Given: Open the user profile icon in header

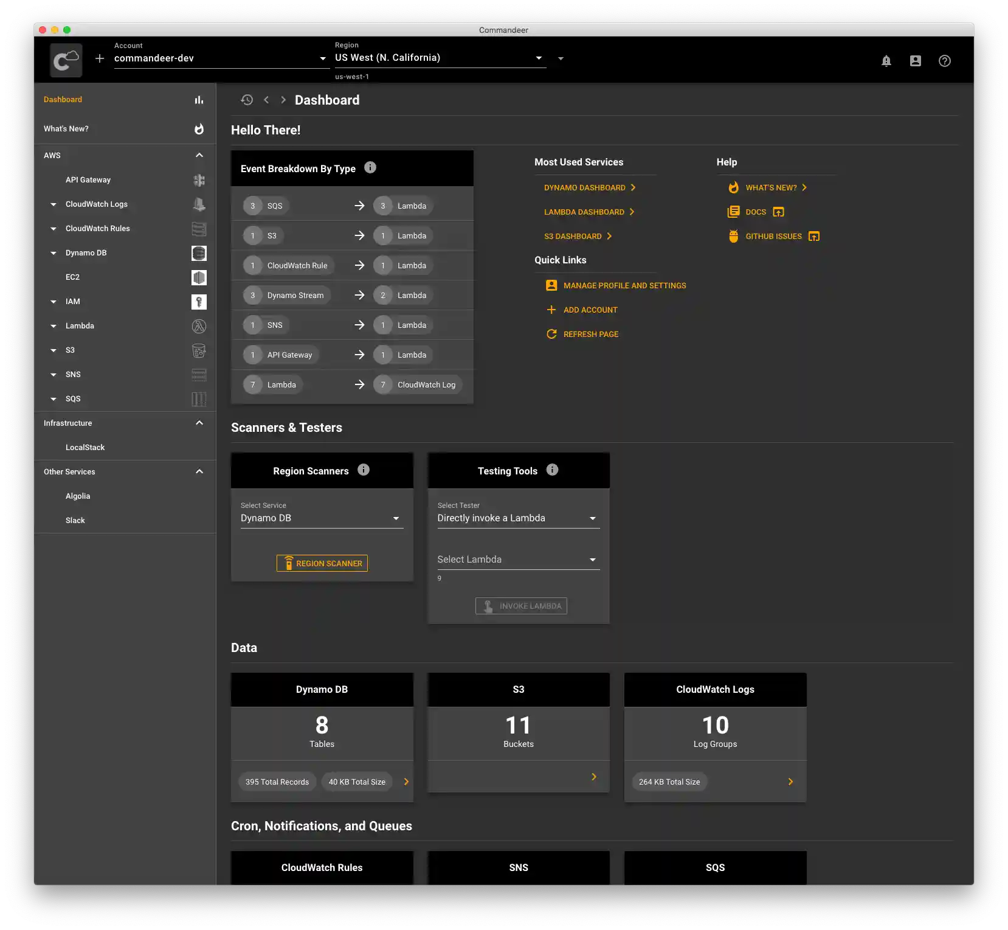Looking at the screenshot, I should tap(915, 61).
